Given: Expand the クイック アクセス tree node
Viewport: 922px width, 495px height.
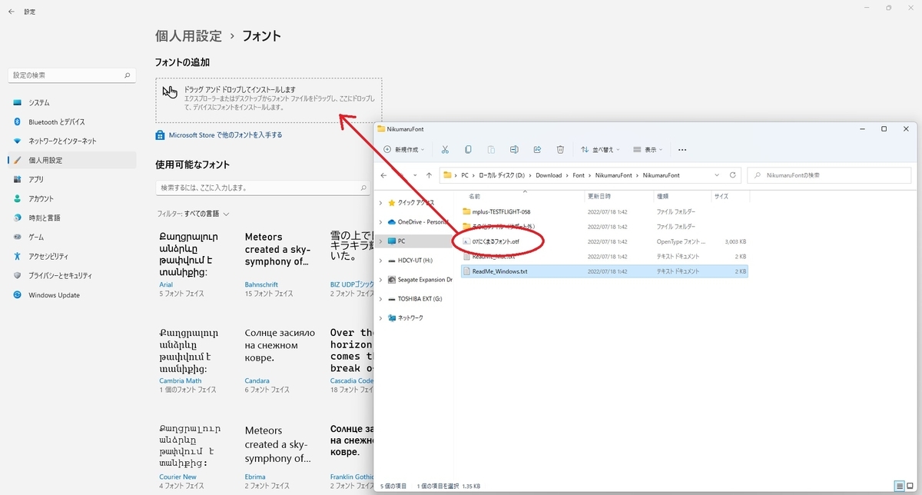Looking at the screenshot, I should tap(382, 203).
